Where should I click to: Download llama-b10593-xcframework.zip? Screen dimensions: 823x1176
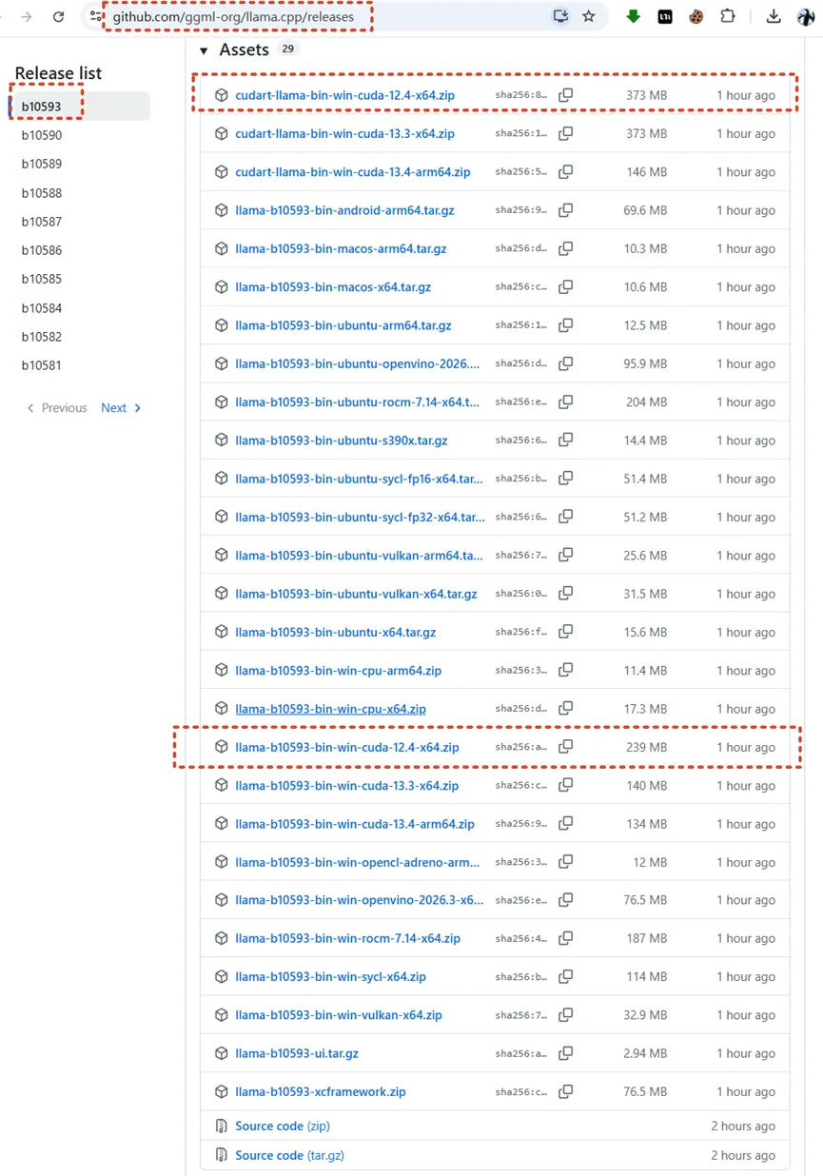[x=320, y=1091]
